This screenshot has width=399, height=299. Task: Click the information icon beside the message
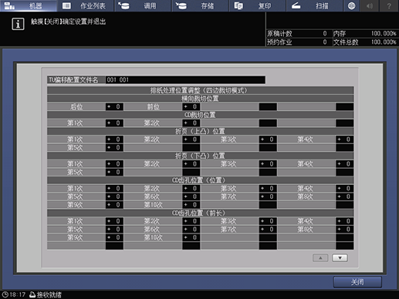click(18, 24)
